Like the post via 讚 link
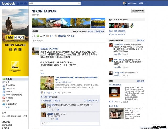168x129 pixels. pyautogui.click(x=44, y=93)
